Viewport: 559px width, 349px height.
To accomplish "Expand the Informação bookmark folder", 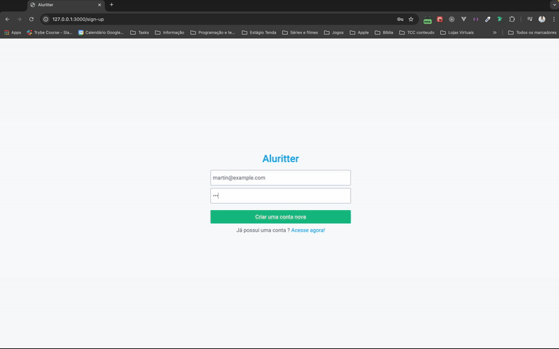I will [x=170, y=32].
